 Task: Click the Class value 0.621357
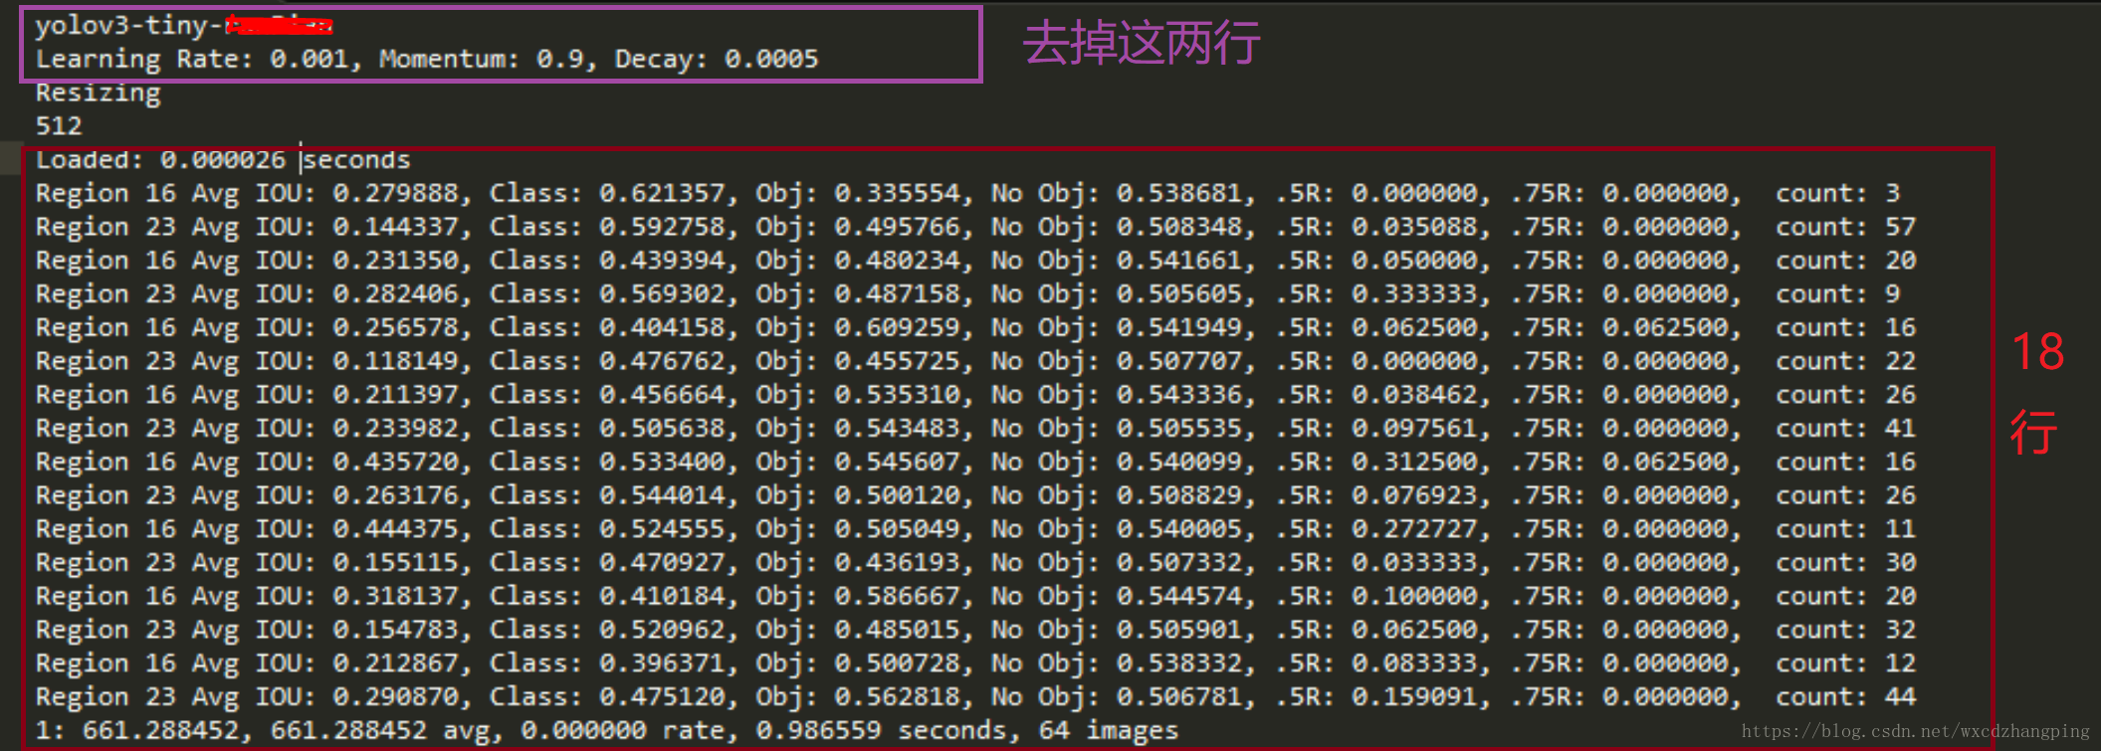coord(662,194)
